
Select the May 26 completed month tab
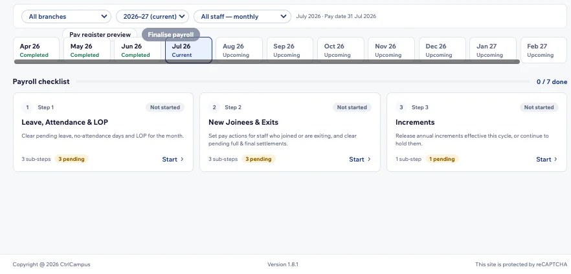point(87,50)
